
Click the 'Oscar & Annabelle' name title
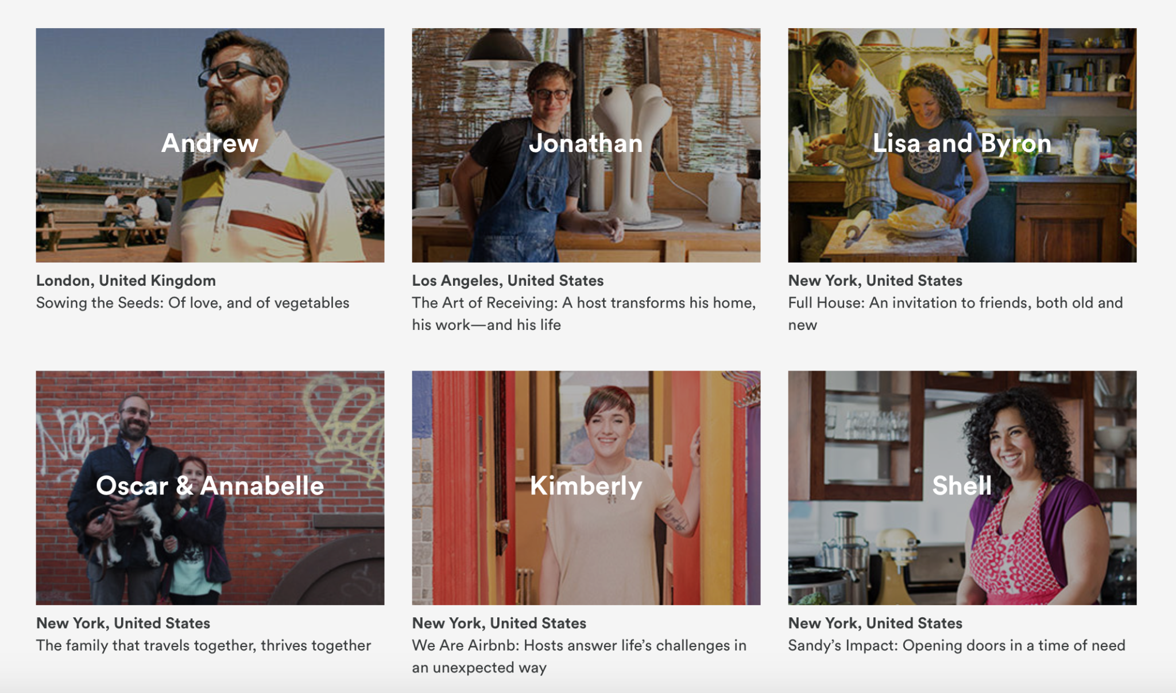tap(210, 486)
